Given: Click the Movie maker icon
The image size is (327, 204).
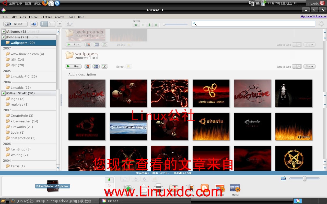Looking at the screenshot, I should pos(235,189).
